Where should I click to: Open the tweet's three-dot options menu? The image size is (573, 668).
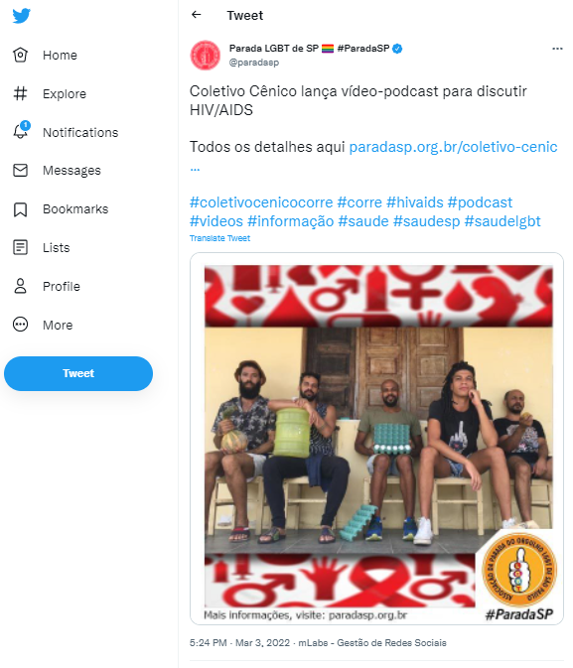557,49
